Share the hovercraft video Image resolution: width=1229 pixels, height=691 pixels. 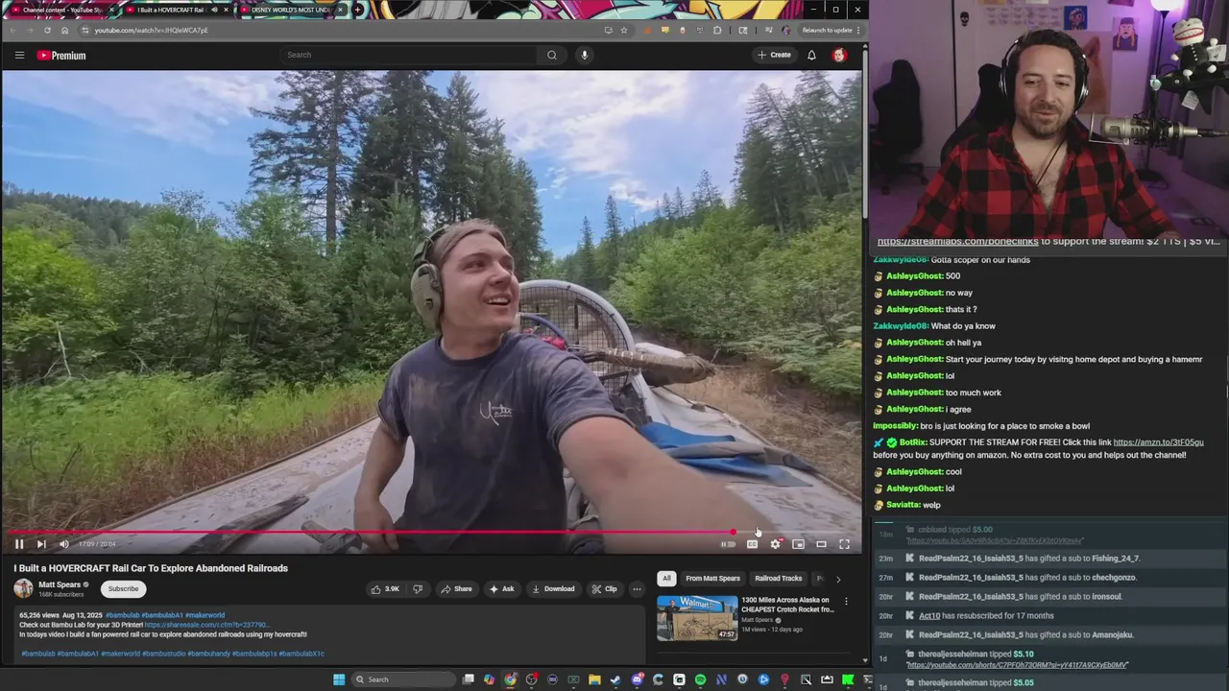[x=456, y=589]
